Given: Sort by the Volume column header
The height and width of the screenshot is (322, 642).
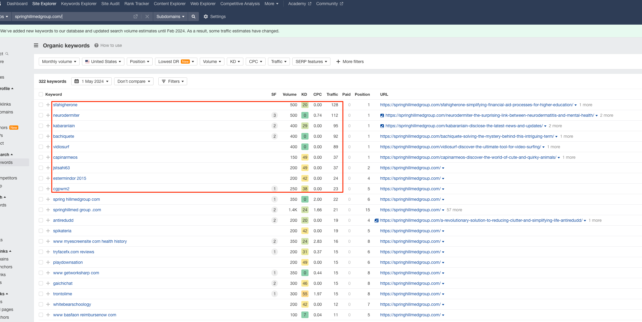Looking at the screenshot, I should pyautogui.click(x=289, y=94).
